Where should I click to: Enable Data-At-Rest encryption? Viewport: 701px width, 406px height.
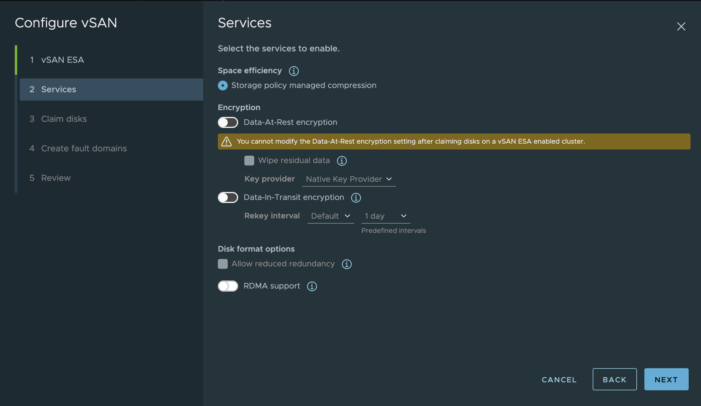[x=228, y=122]
